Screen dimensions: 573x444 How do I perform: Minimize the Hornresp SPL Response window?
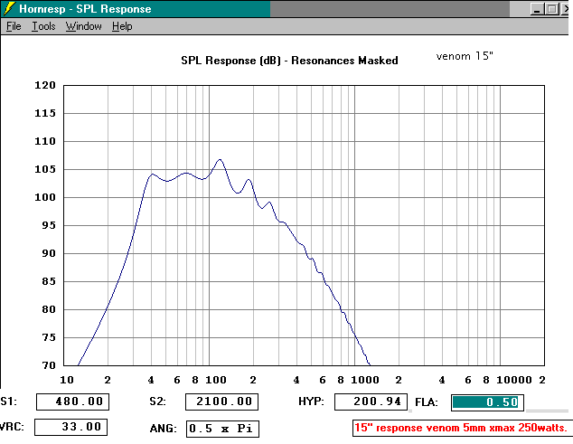[537, 9]
